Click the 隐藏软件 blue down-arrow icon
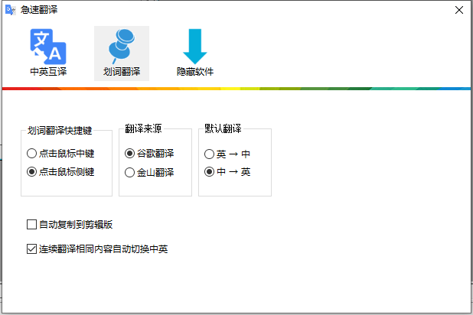This screenshot has width=473, height=315. (x=194, y=46)
